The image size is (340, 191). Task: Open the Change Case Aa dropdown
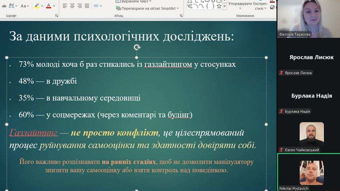point(24,6)
